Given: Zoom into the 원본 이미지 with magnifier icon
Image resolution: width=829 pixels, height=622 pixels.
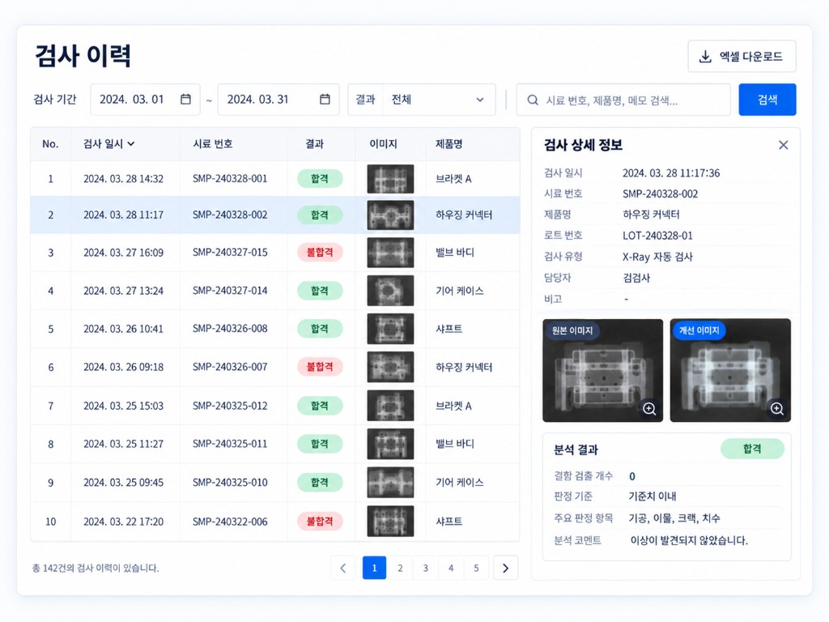Looking at the screenshot, I should [649, 408].
